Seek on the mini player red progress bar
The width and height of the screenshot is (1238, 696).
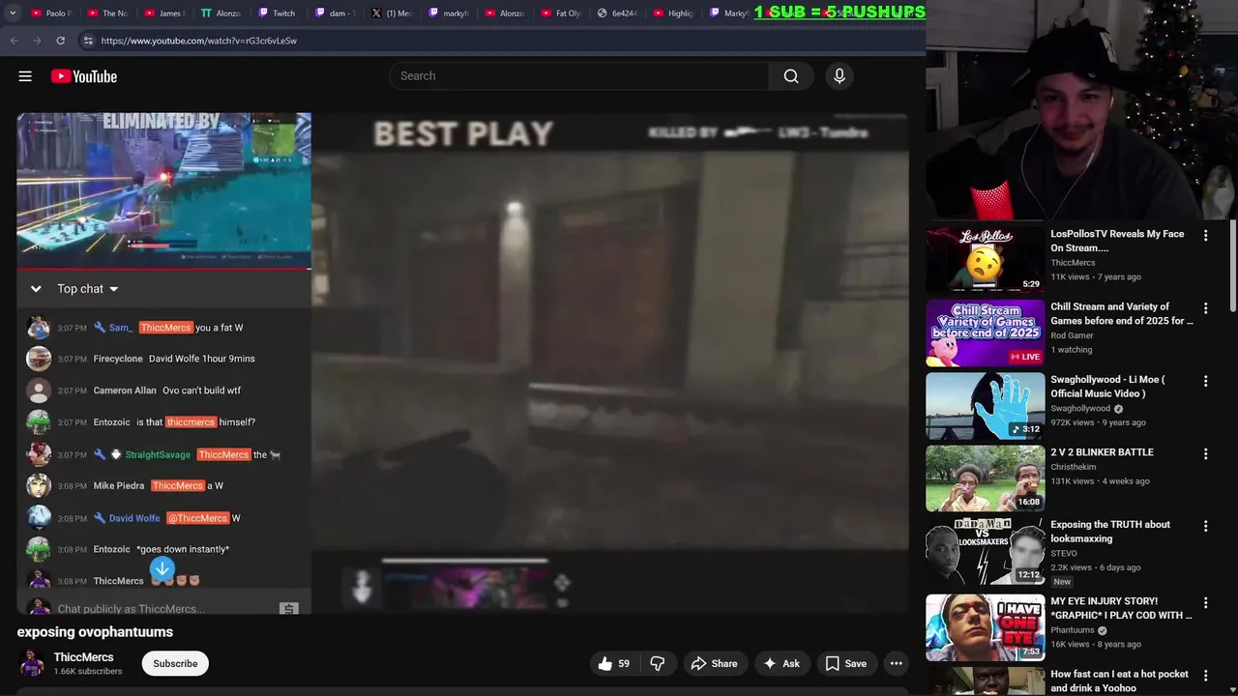point(163,268)
